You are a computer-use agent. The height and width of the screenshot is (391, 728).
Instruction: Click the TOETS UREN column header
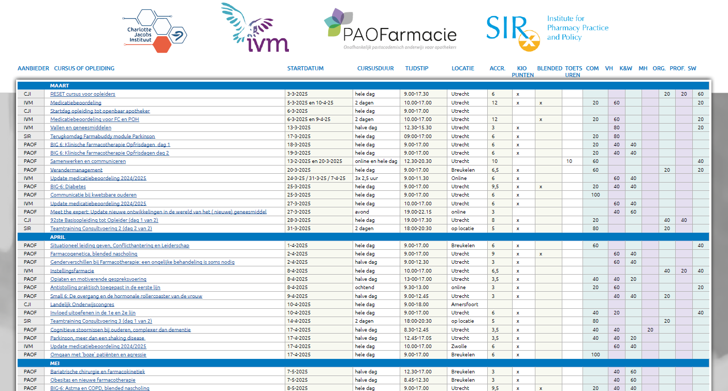[x=573, y=71]
